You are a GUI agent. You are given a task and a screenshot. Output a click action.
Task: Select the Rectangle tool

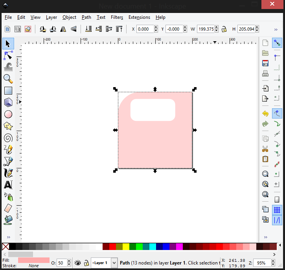pyautogui.click(x=8, y=91)
